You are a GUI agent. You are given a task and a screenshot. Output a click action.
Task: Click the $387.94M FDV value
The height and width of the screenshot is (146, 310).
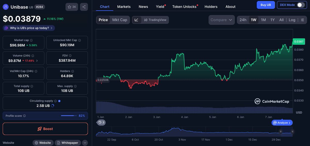67,60
